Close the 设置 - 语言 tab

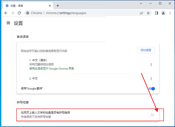[x=50, y=6]
